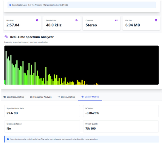The height and width of the screenshot is (145, 164).
Task: Click the -0.0626% DC Offset value
Action: (92, 113)
